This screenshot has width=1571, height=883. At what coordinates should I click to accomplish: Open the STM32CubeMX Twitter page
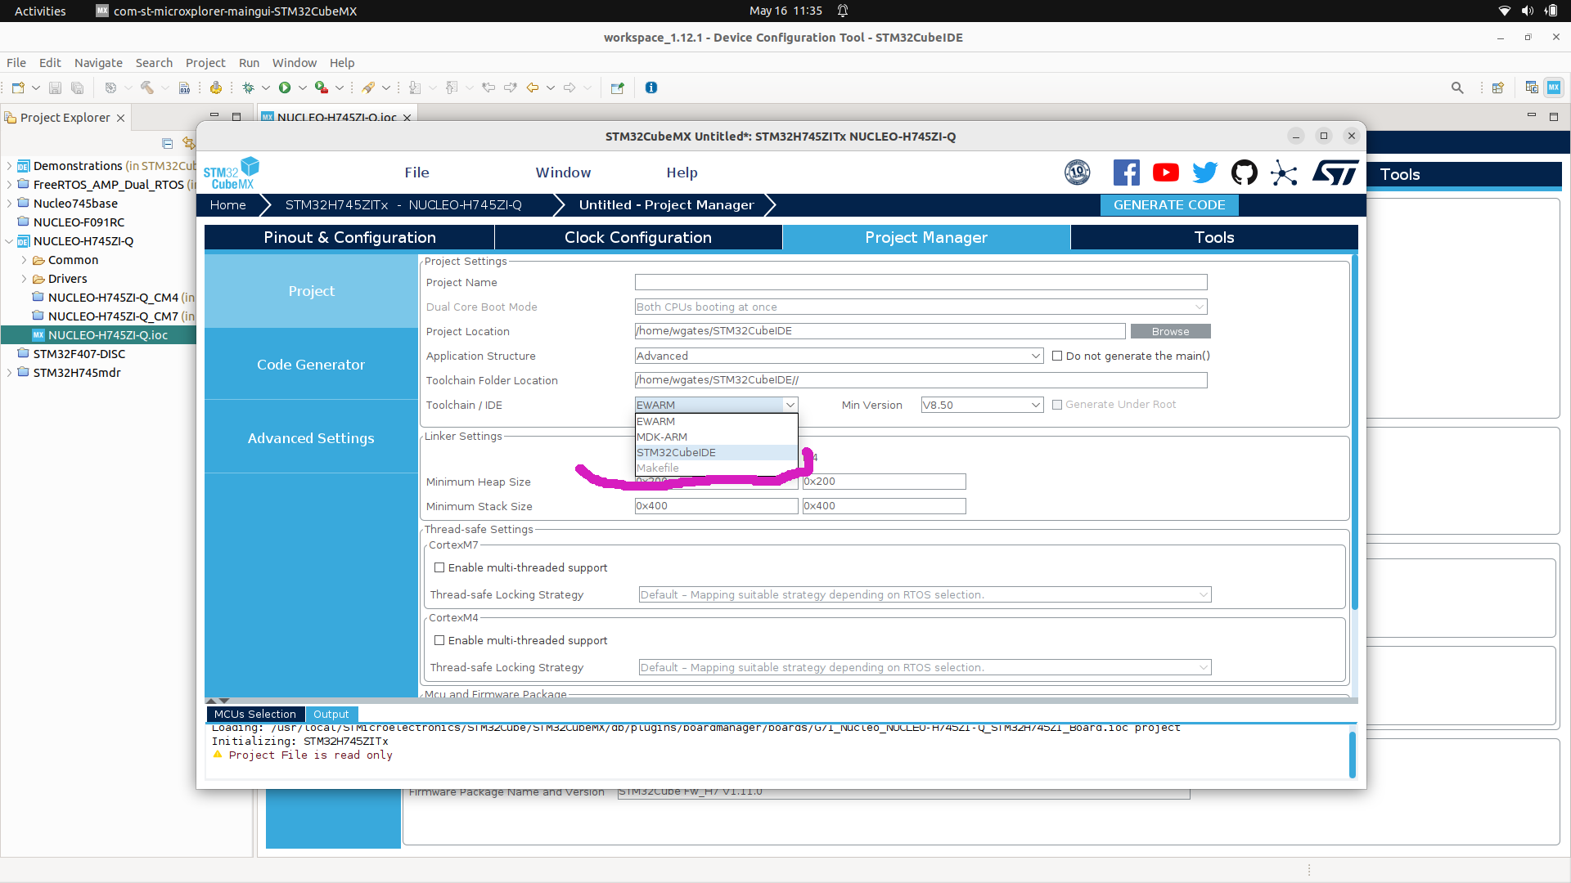1204,173
